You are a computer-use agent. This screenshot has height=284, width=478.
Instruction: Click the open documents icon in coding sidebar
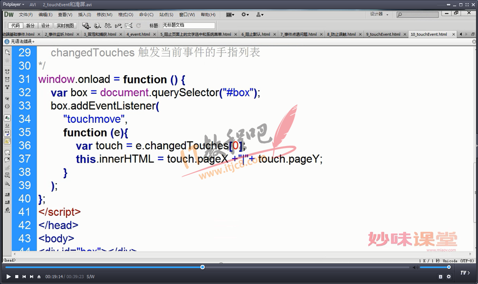pyautogui.click(x=7, y=52)
